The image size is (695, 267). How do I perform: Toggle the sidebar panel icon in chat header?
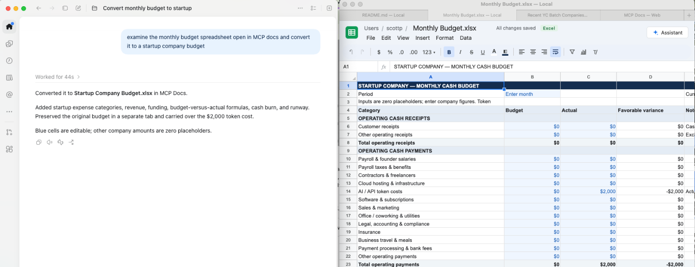(65, 8)
